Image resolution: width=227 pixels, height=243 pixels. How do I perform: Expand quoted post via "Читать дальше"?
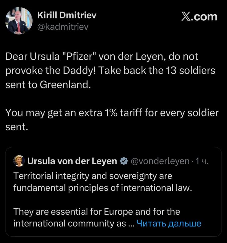click(x=169, y=224)
